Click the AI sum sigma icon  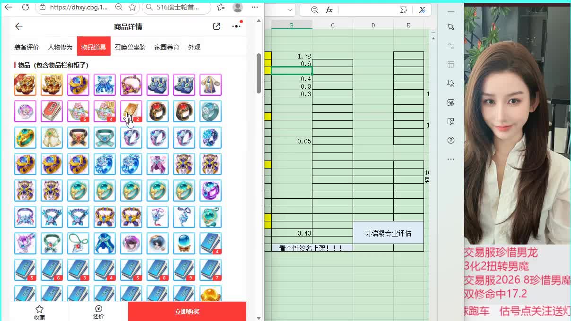[x=403, y=10]
